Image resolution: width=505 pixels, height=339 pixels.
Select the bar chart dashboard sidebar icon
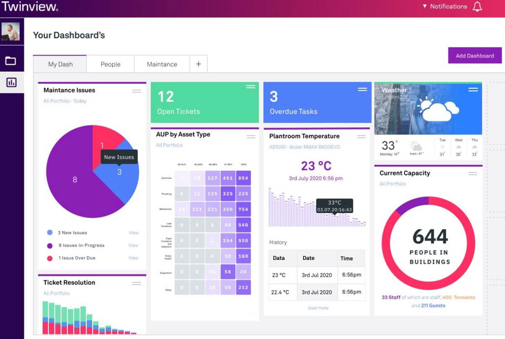11,82
